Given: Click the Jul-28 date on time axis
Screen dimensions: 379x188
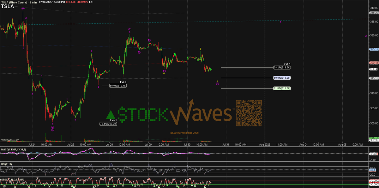Looking at the screenshot, I should 110,144.
